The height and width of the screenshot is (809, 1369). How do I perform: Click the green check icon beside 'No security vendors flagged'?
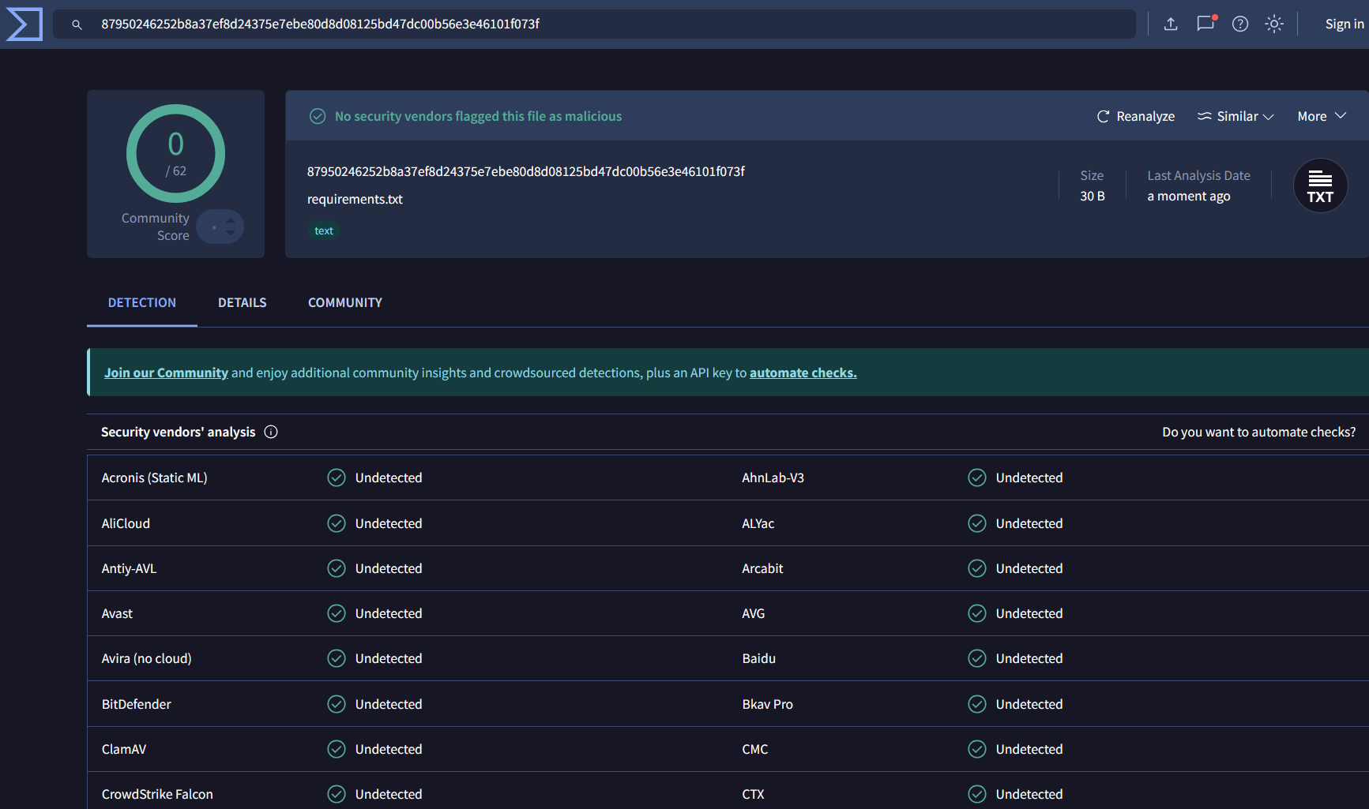point(318,116)
